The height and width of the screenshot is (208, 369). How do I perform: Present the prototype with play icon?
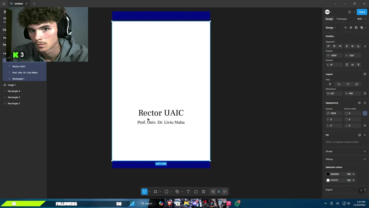coord(350,12)
